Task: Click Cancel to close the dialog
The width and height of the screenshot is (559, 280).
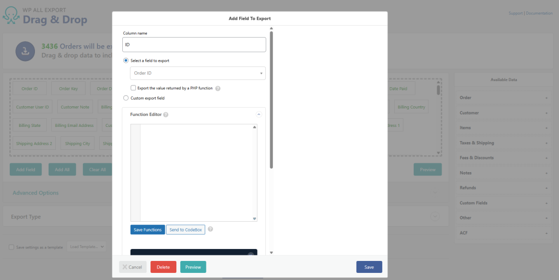Action: 133,267
